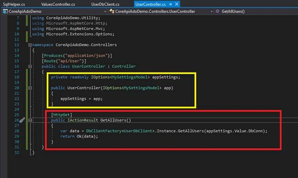Viewport: 298px width, 178px height.
Task: Click the [HttpGet] attribute
Action: (61, 115)
